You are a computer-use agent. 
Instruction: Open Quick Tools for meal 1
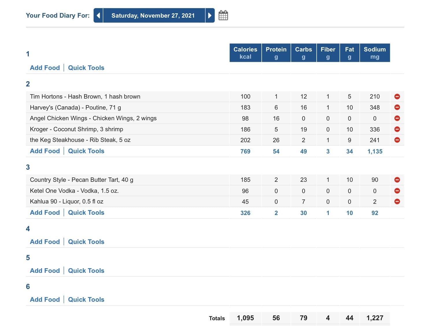click(86, 68)
